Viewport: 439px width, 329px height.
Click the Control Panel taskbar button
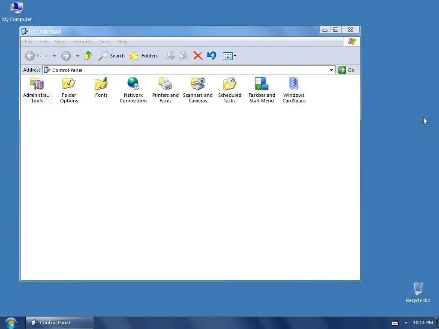point(59,323)
